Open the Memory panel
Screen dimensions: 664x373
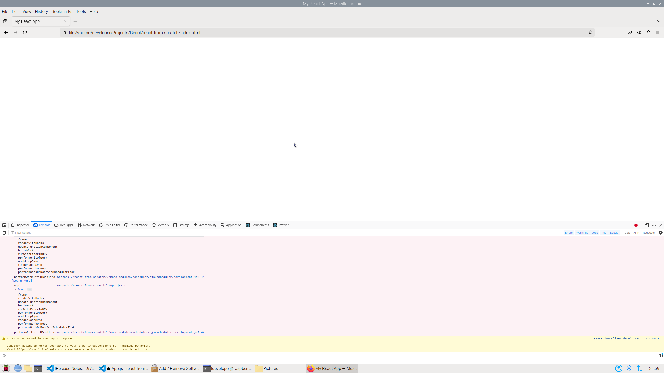click(x=160, y=225)
